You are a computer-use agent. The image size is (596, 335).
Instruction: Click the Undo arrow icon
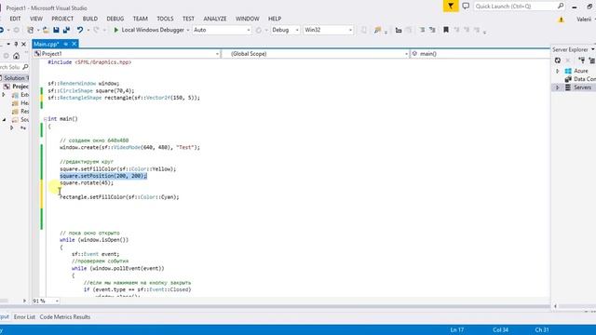(80, 30)
